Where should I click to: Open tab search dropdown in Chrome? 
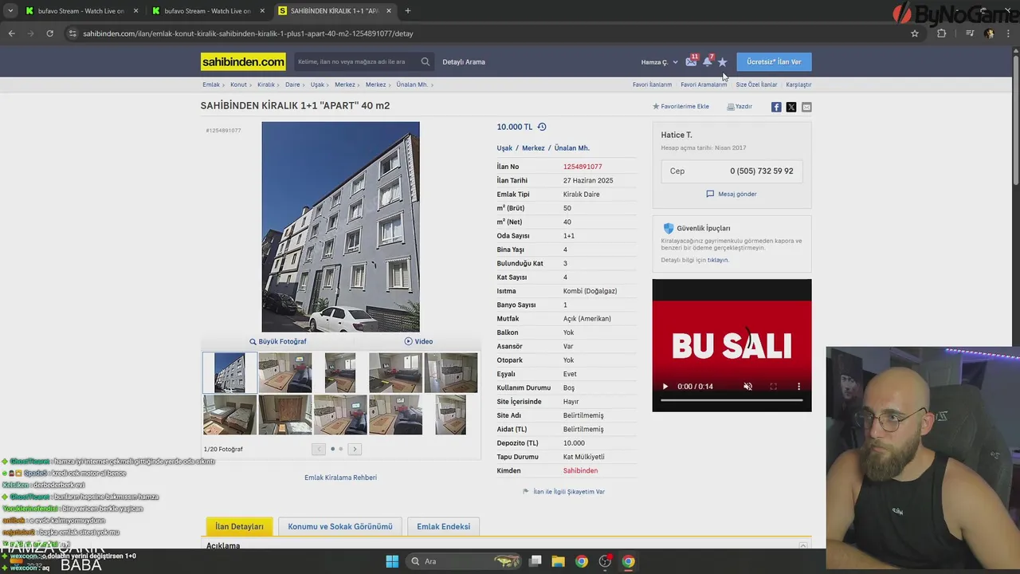coord(10,11)
